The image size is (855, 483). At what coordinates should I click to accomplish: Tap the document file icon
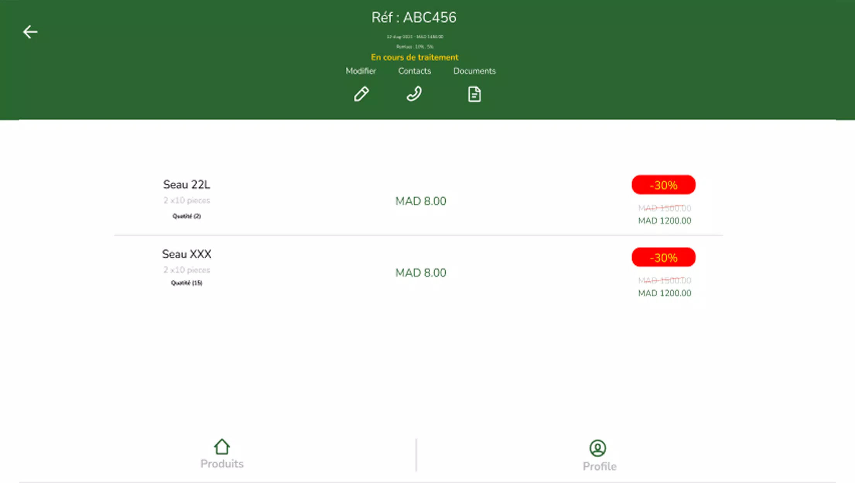(474, 94)
